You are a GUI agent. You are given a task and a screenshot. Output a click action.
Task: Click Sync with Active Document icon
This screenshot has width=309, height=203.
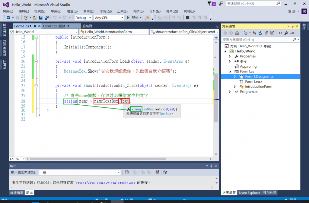coord(254,33)
